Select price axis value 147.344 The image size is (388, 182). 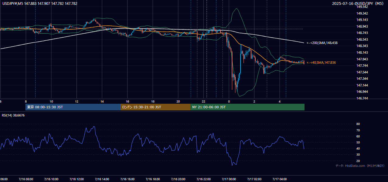(363, 79)
